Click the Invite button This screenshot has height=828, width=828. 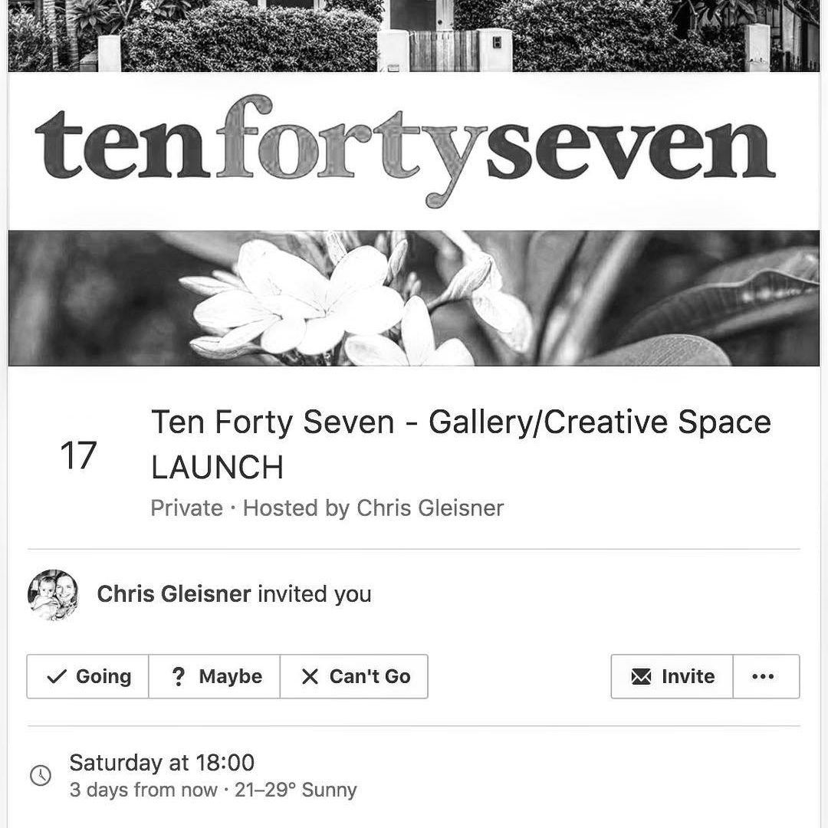[x=672, y=676]
